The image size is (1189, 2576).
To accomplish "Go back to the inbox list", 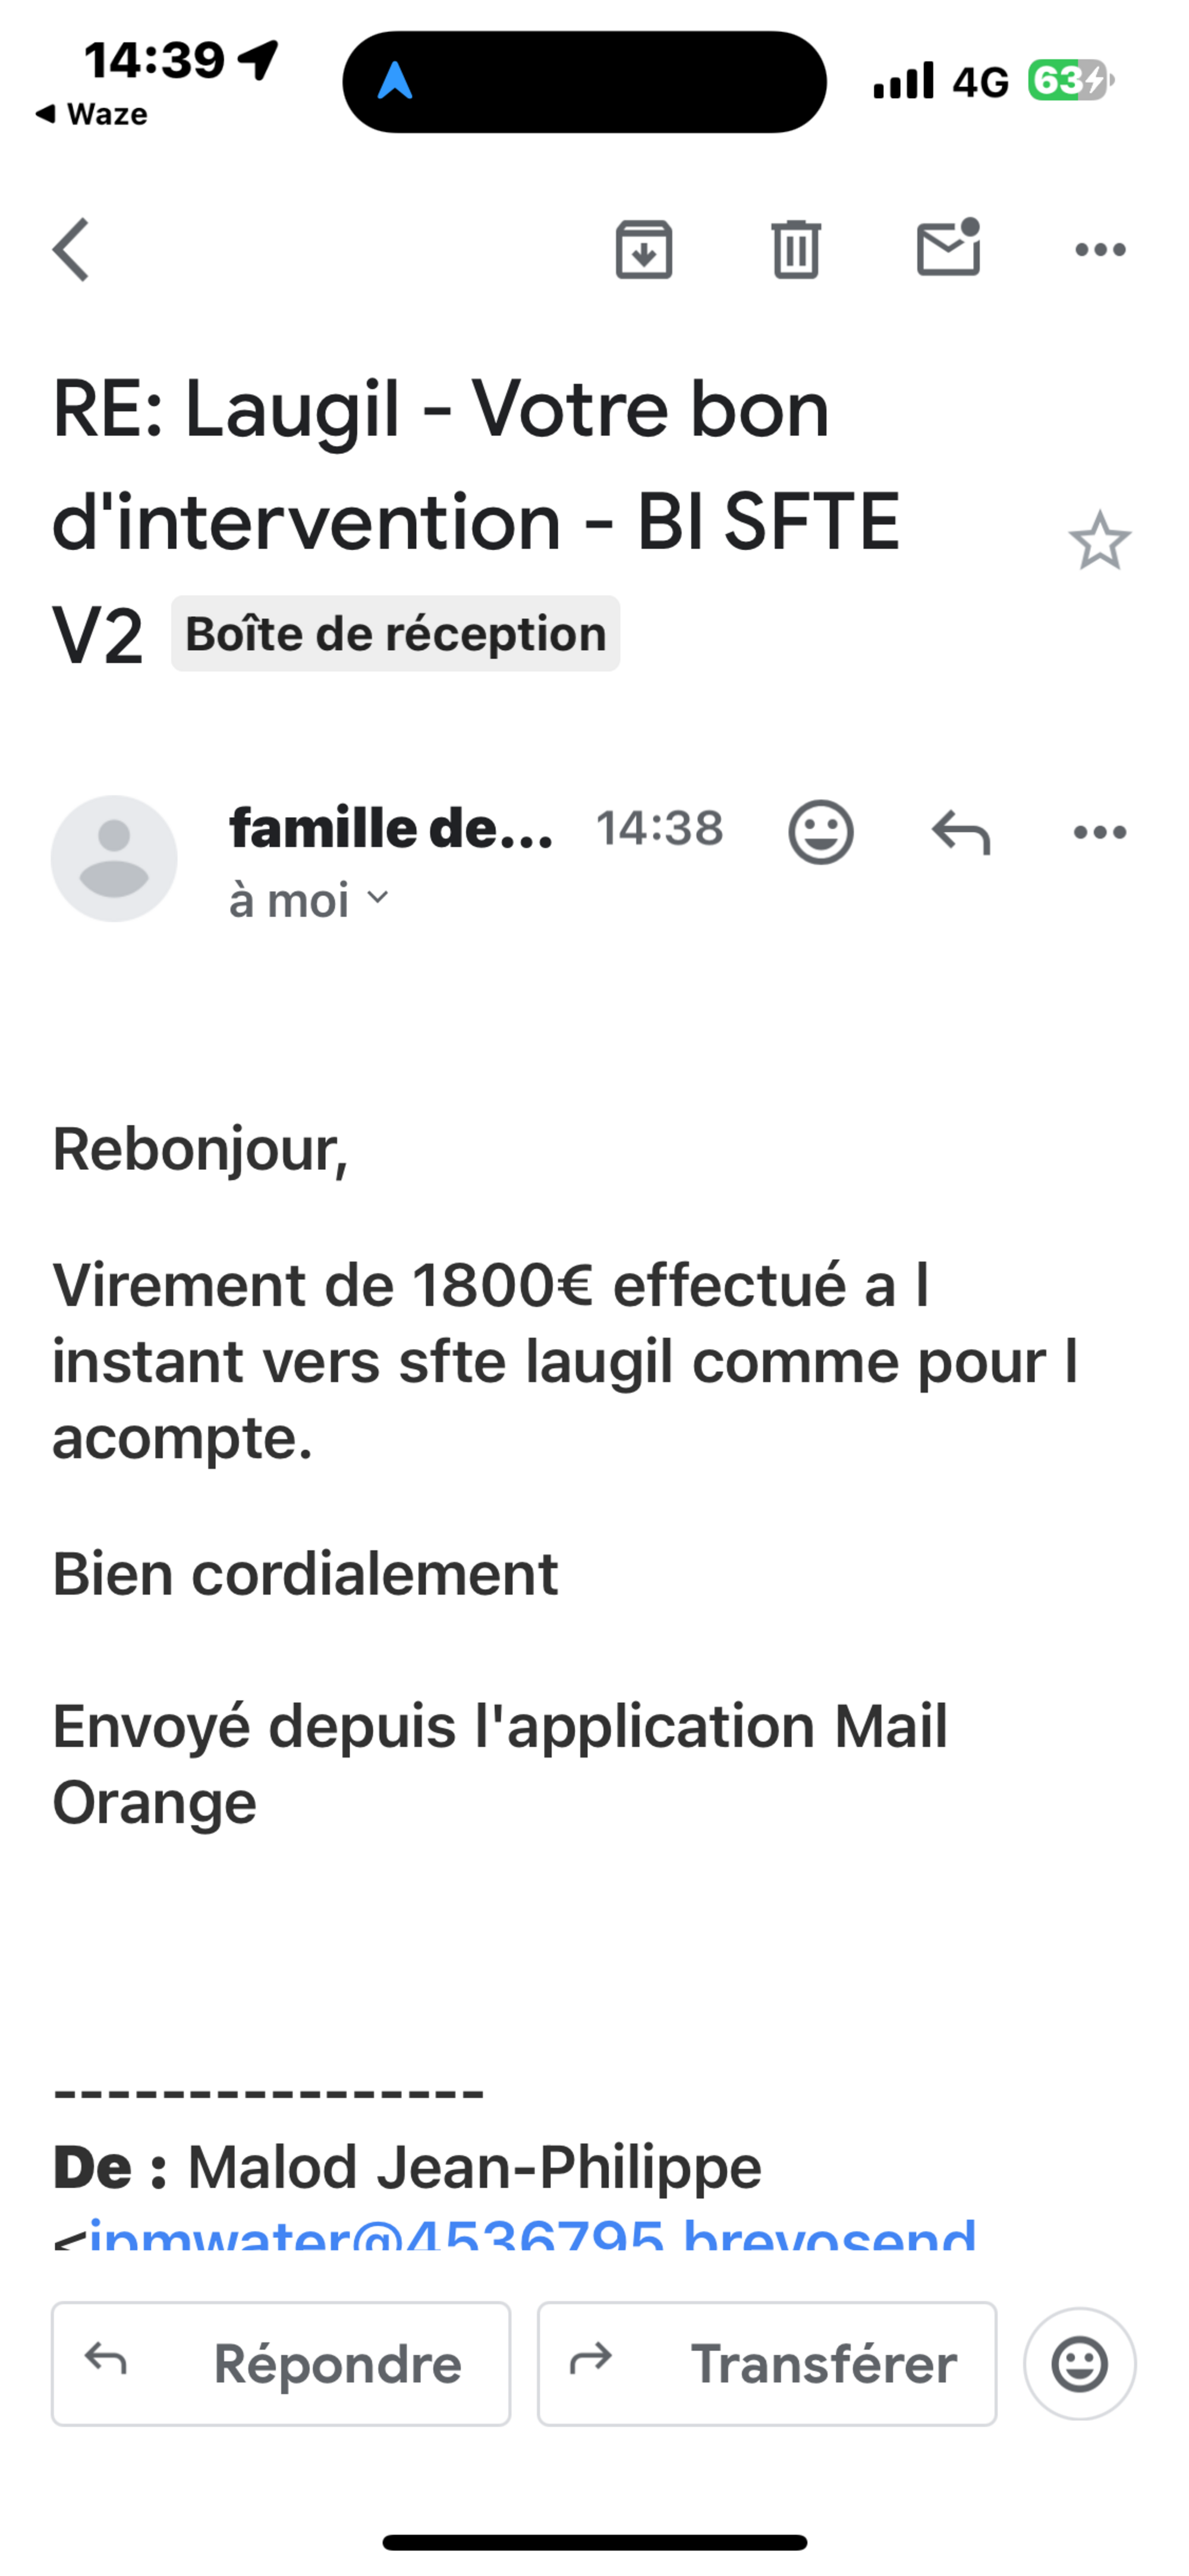I will tap(71, 249).
